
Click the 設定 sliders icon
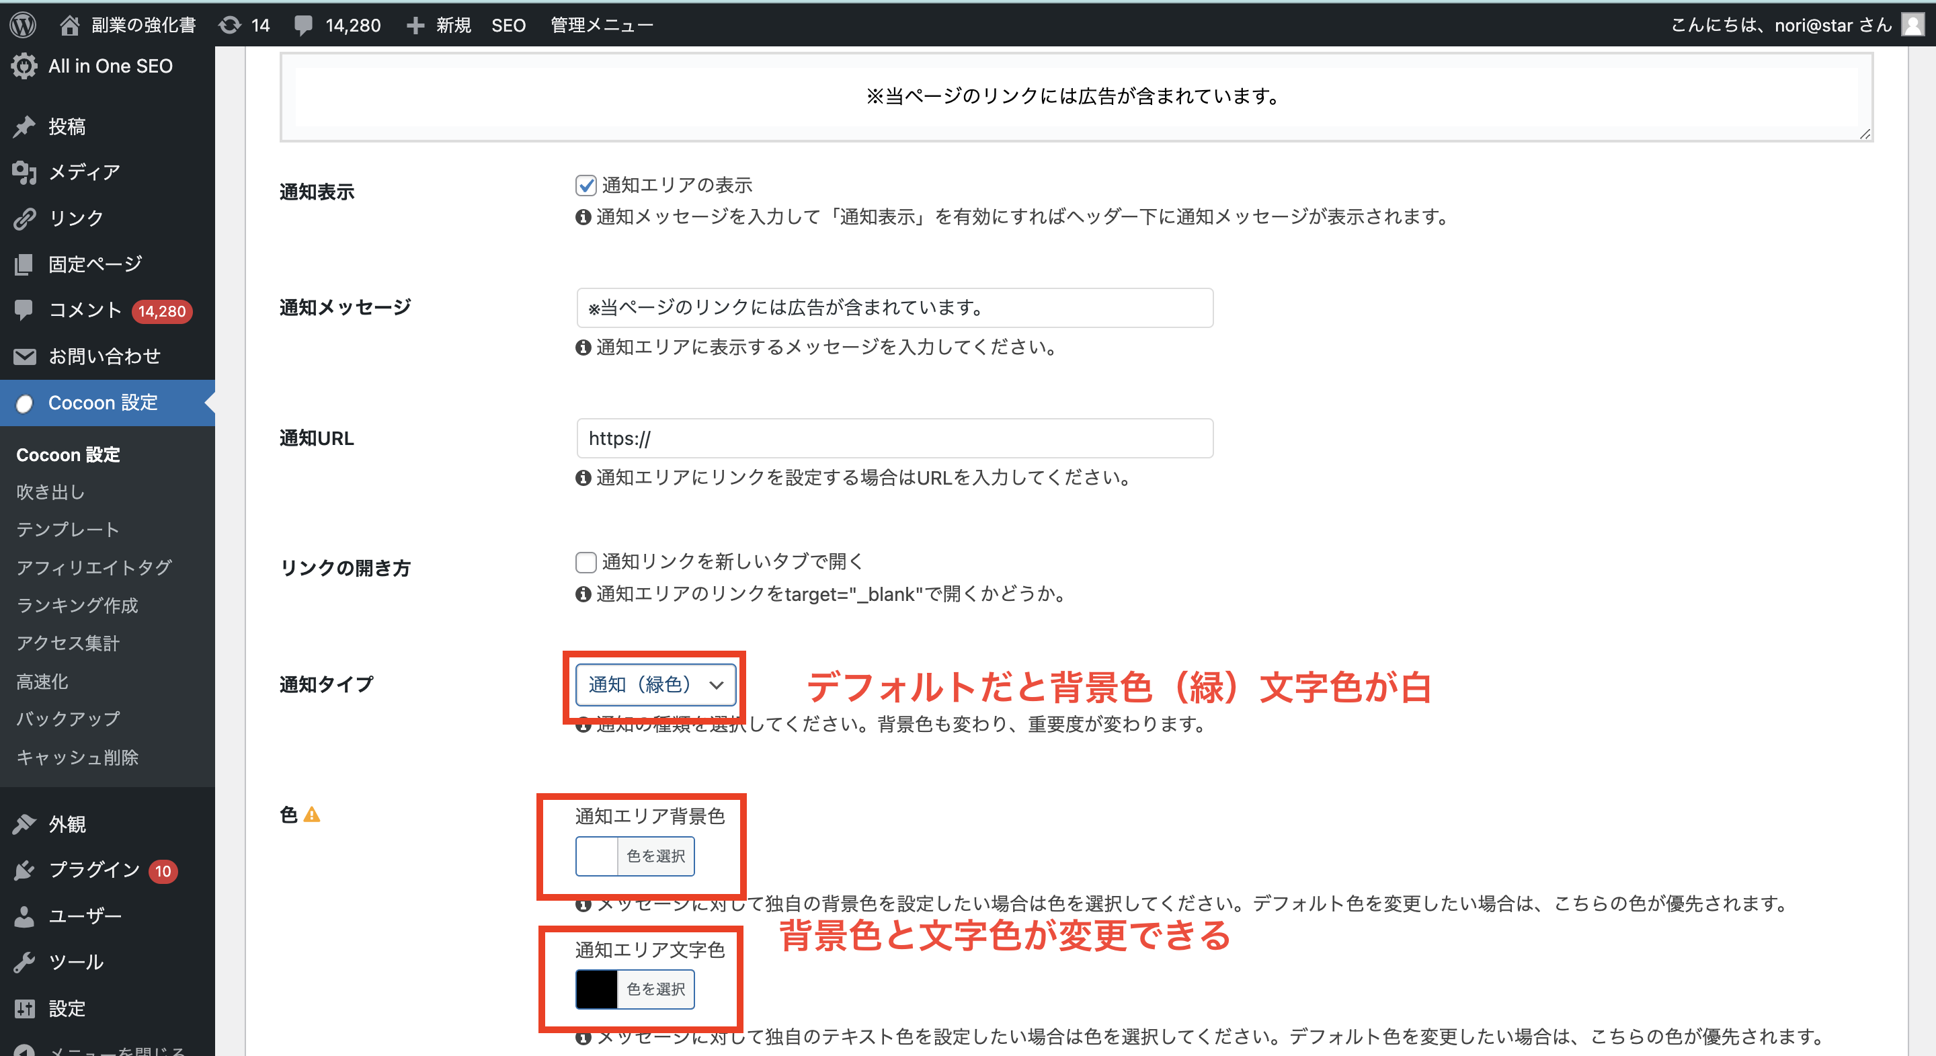pyautogui.click(x=24, y=1008)
